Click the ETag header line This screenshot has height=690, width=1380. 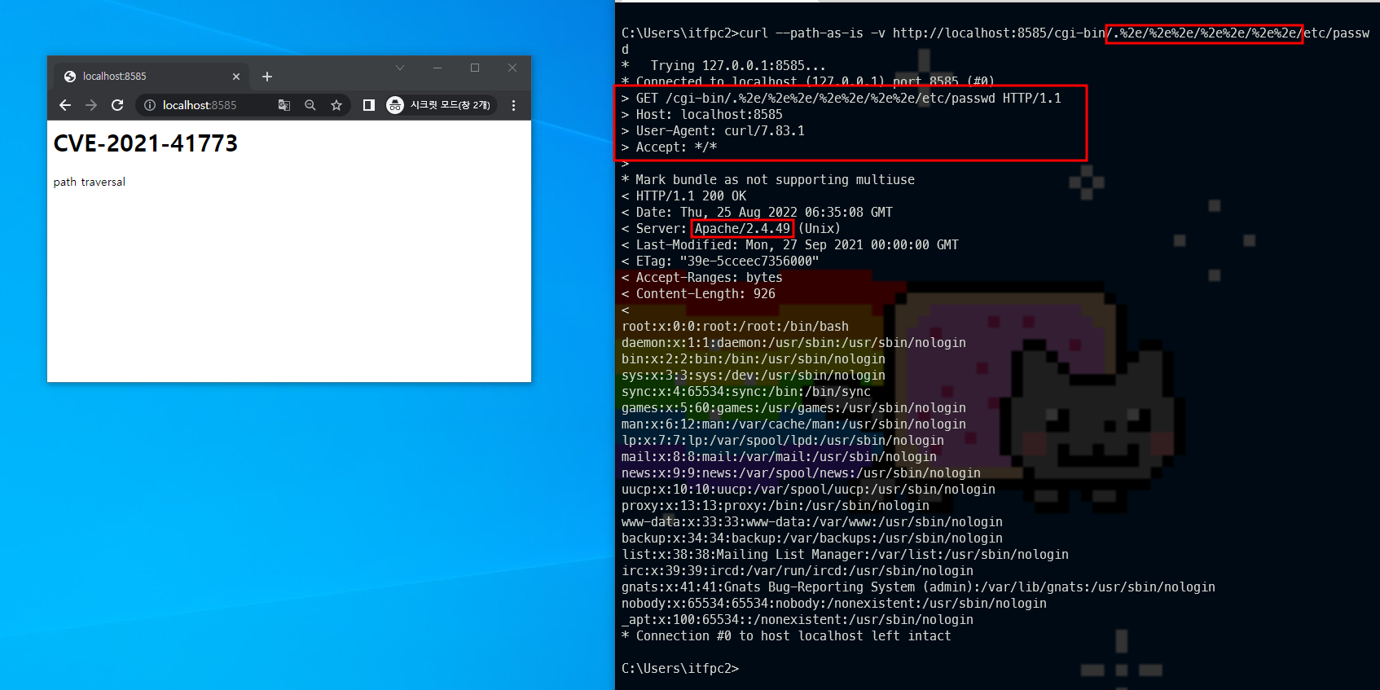[x=720, y=261]
